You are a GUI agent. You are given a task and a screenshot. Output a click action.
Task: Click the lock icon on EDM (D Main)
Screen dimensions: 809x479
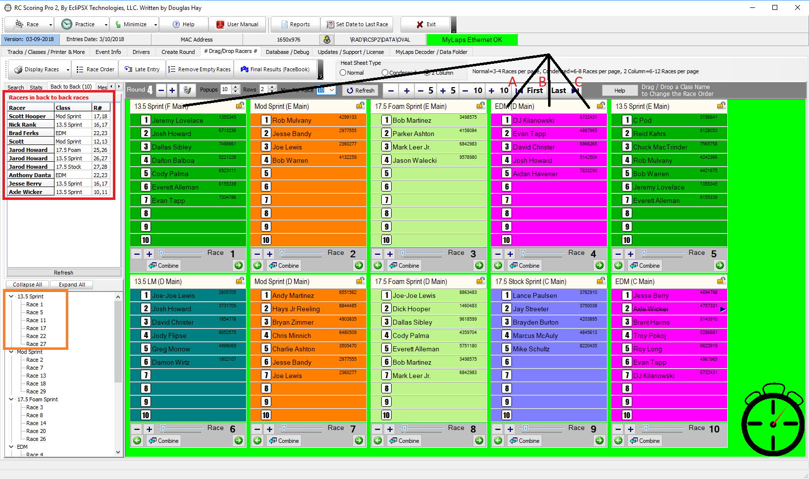coord(601,105)
